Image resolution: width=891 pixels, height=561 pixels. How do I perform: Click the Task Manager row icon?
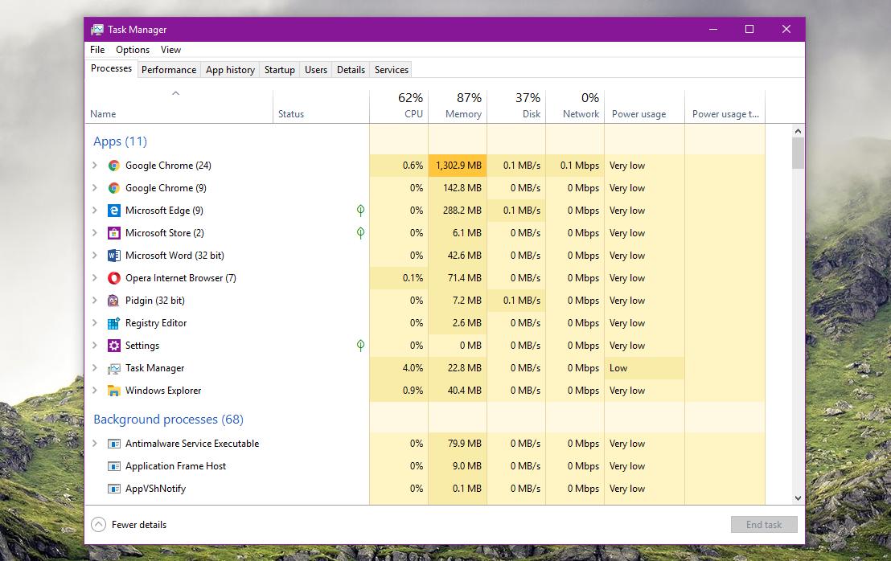pos(113,368)
